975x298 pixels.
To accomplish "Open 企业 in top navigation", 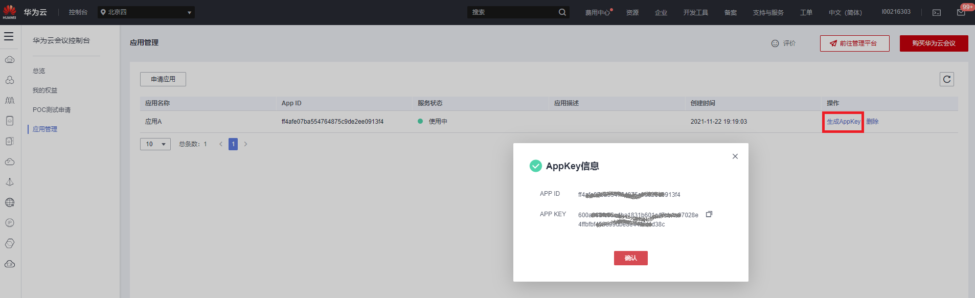I will click(661, 12).
